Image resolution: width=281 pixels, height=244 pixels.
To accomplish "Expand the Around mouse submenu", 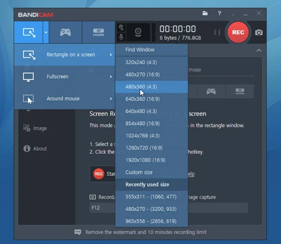I will pyautogui.click(x=65, y=99).
